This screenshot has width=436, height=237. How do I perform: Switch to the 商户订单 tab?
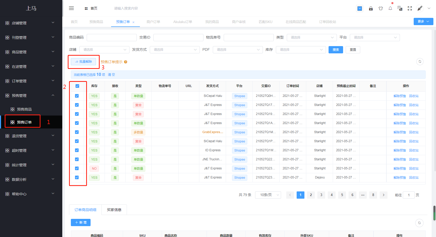(x=153, y=22)
